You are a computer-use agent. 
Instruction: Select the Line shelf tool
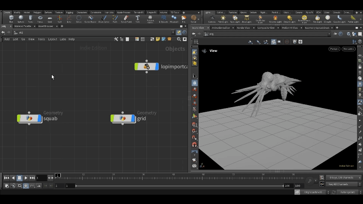69,19
